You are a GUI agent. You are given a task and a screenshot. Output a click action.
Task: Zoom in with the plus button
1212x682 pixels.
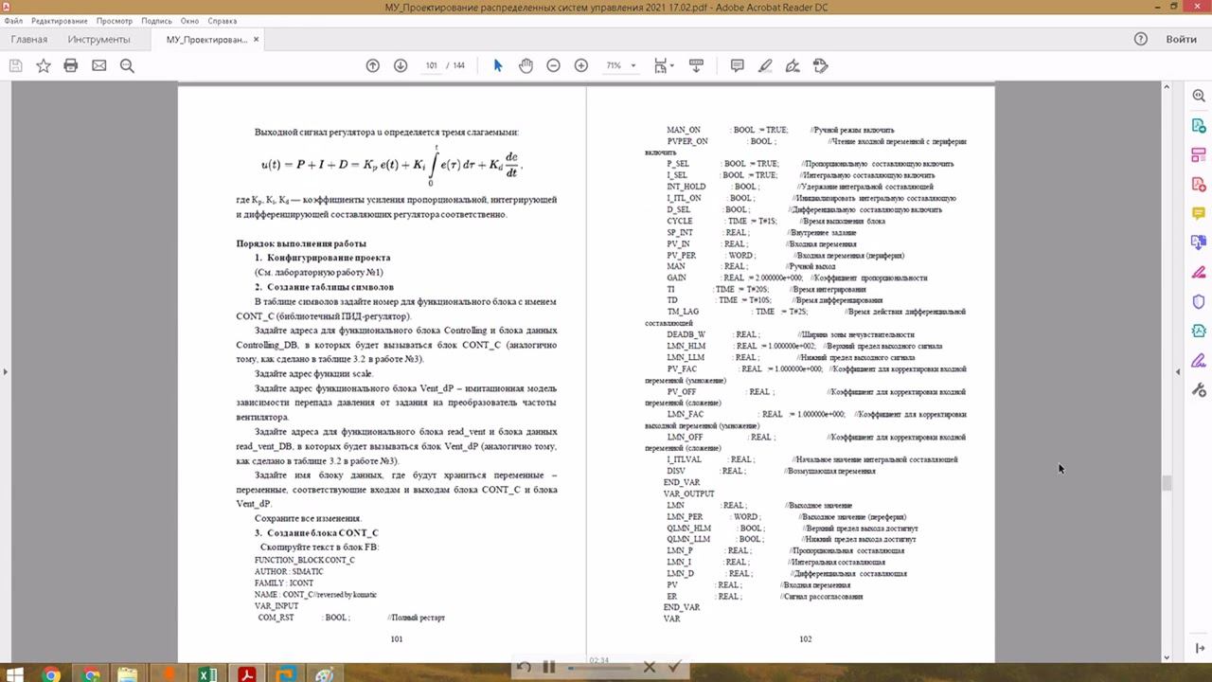[x=581, y=65]
